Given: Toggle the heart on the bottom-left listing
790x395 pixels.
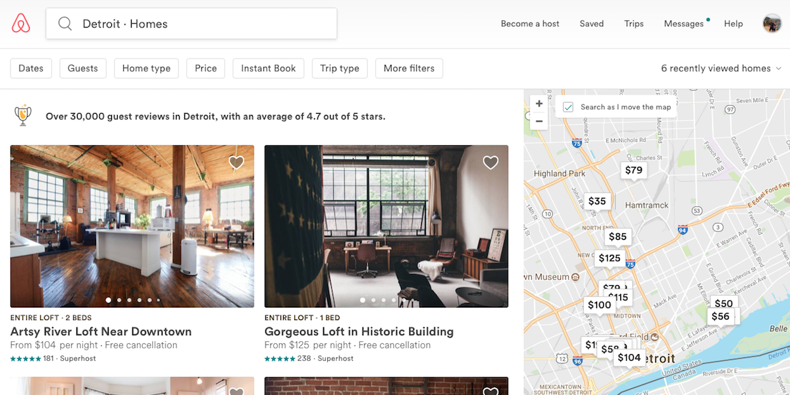Looking at the screenshot, I should [236, 391].
